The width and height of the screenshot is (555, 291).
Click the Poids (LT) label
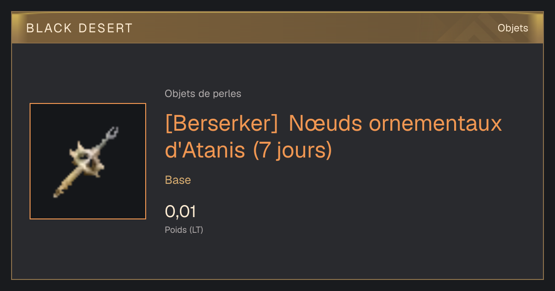coord(184,230)
